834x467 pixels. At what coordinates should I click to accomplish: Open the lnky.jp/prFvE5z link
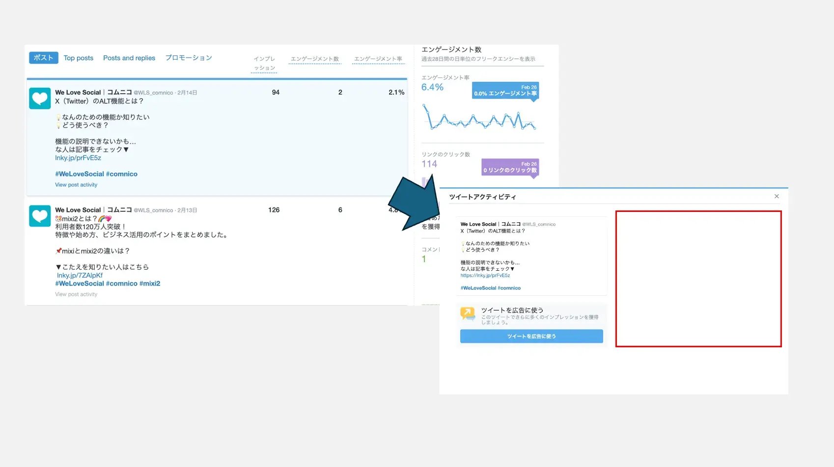pyautogui.click(x=78, y=158)
